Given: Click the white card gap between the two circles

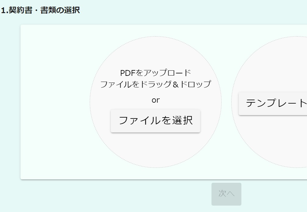Looking at the screenshot, I should pyautogui.click(x=226, y=102).
